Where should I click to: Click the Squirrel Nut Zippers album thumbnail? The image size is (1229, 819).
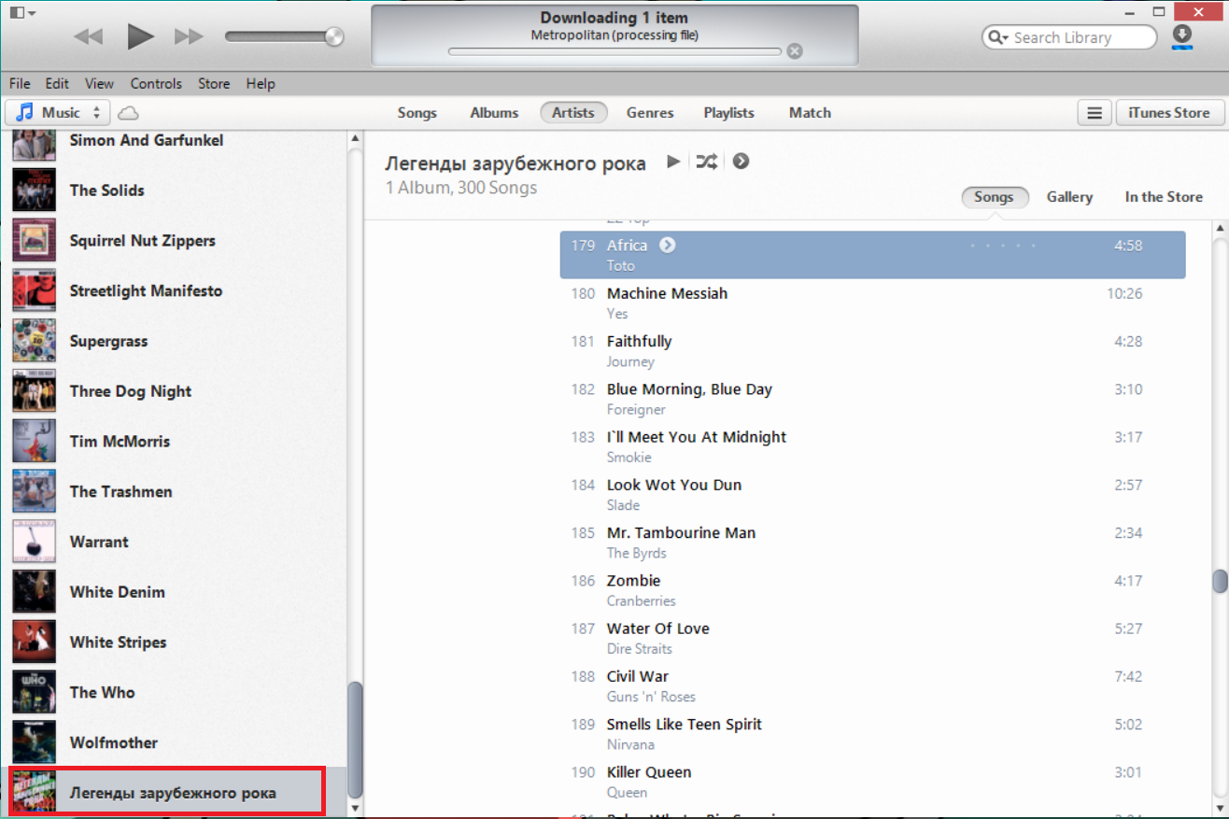(35, 241)
